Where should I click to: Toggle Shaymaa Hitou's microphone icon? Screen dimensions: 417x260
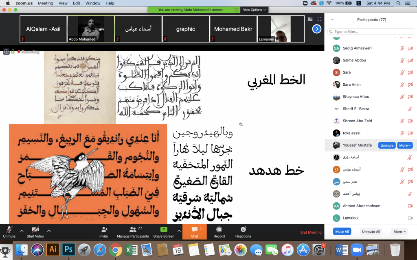402,97
